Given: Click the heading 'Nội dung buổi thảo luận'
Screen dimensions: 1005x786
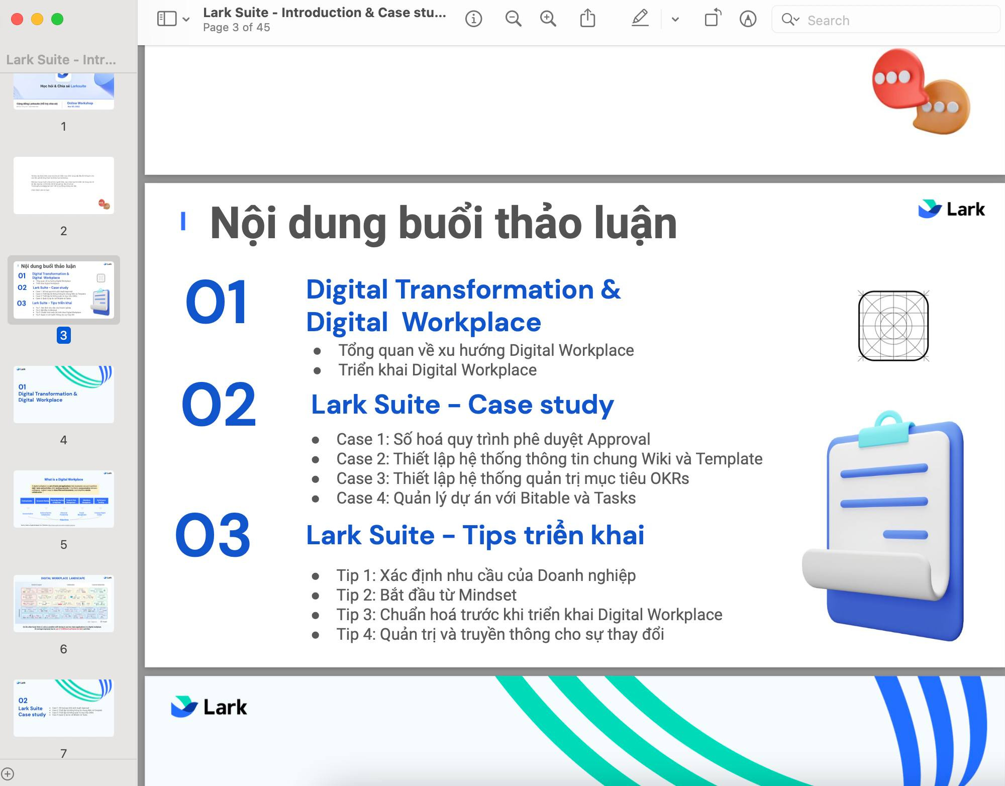Looking at the screenshot, I should [443, 224].
